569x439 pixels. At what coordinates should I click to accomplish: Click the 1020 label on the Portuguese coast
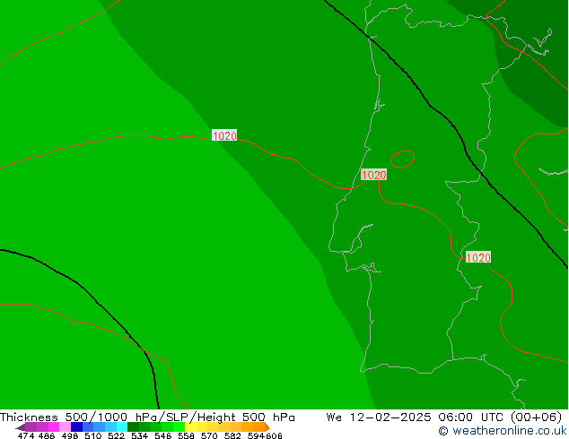coord(373,175)
